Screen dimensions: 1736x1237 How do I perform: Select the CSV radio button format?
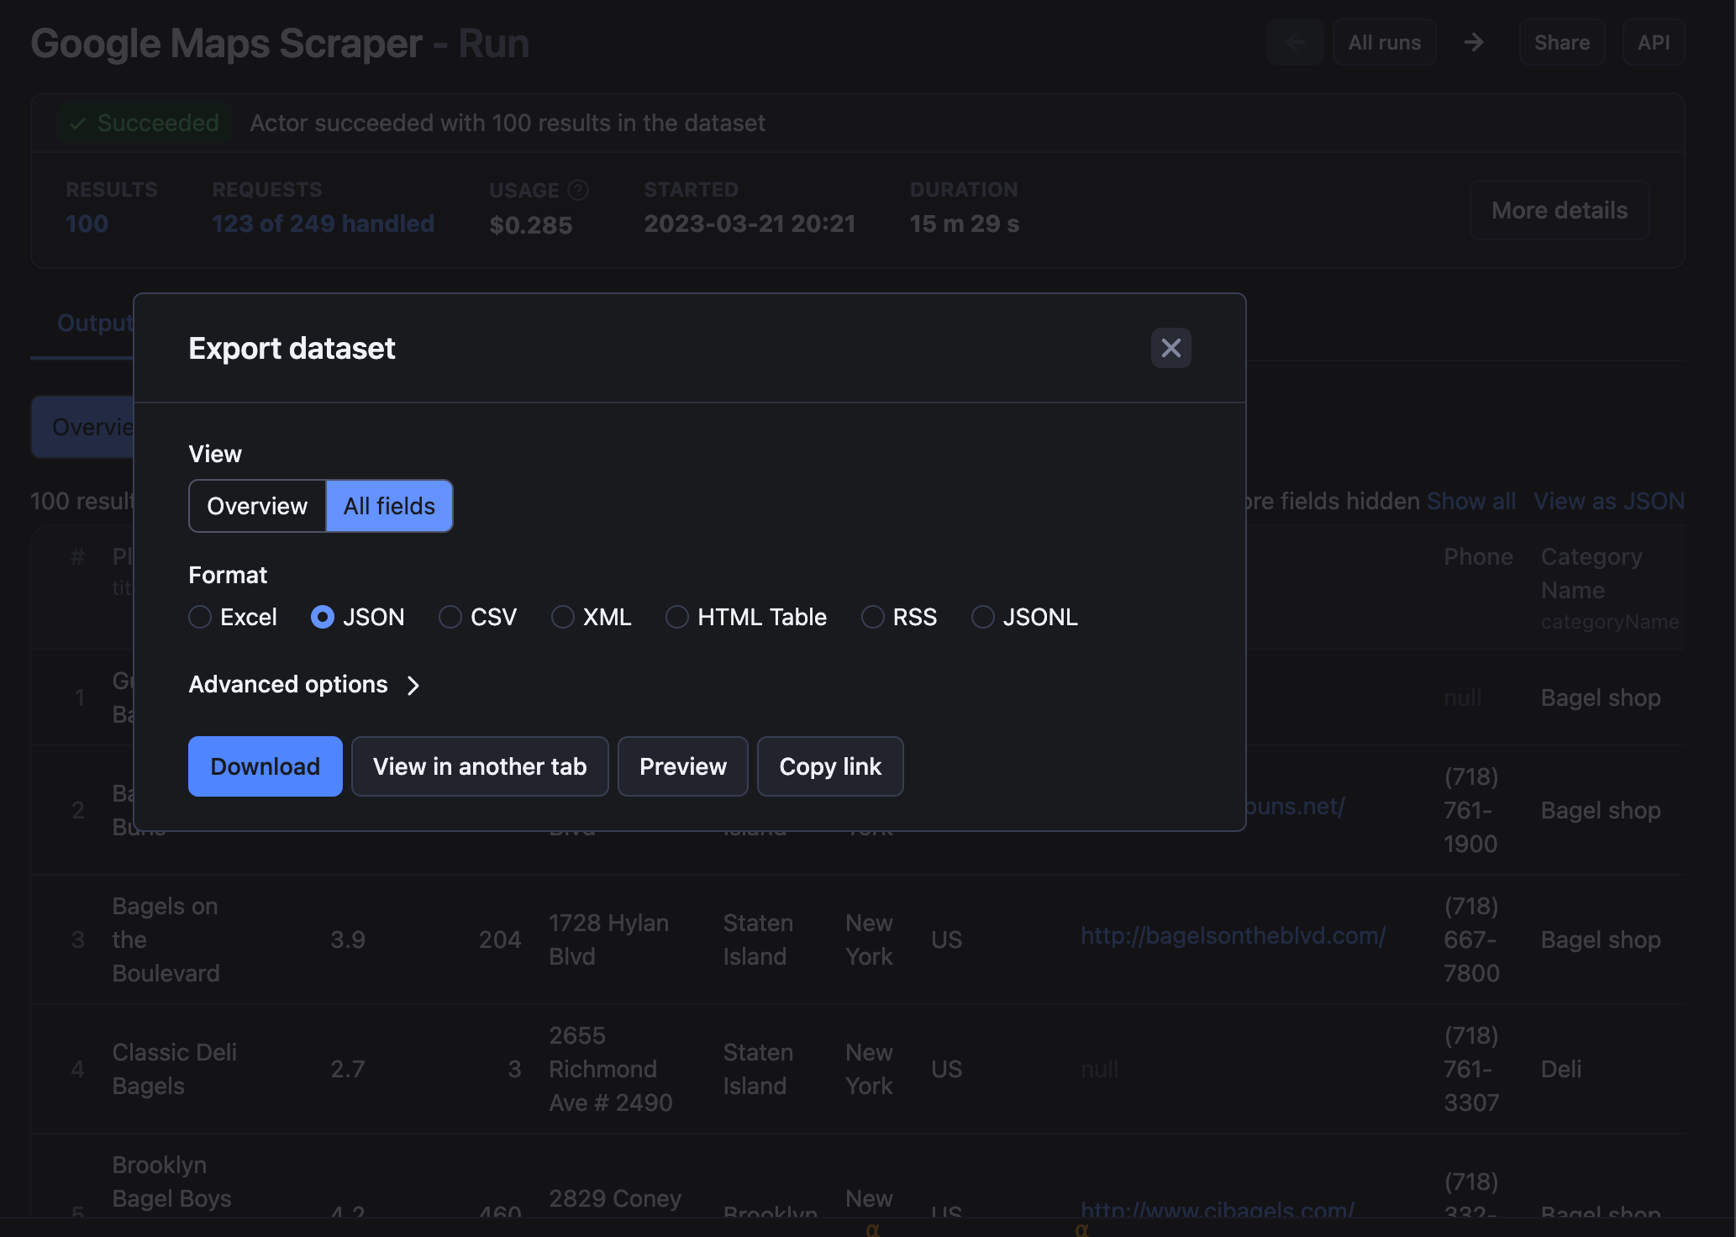[x=450, y=617]
